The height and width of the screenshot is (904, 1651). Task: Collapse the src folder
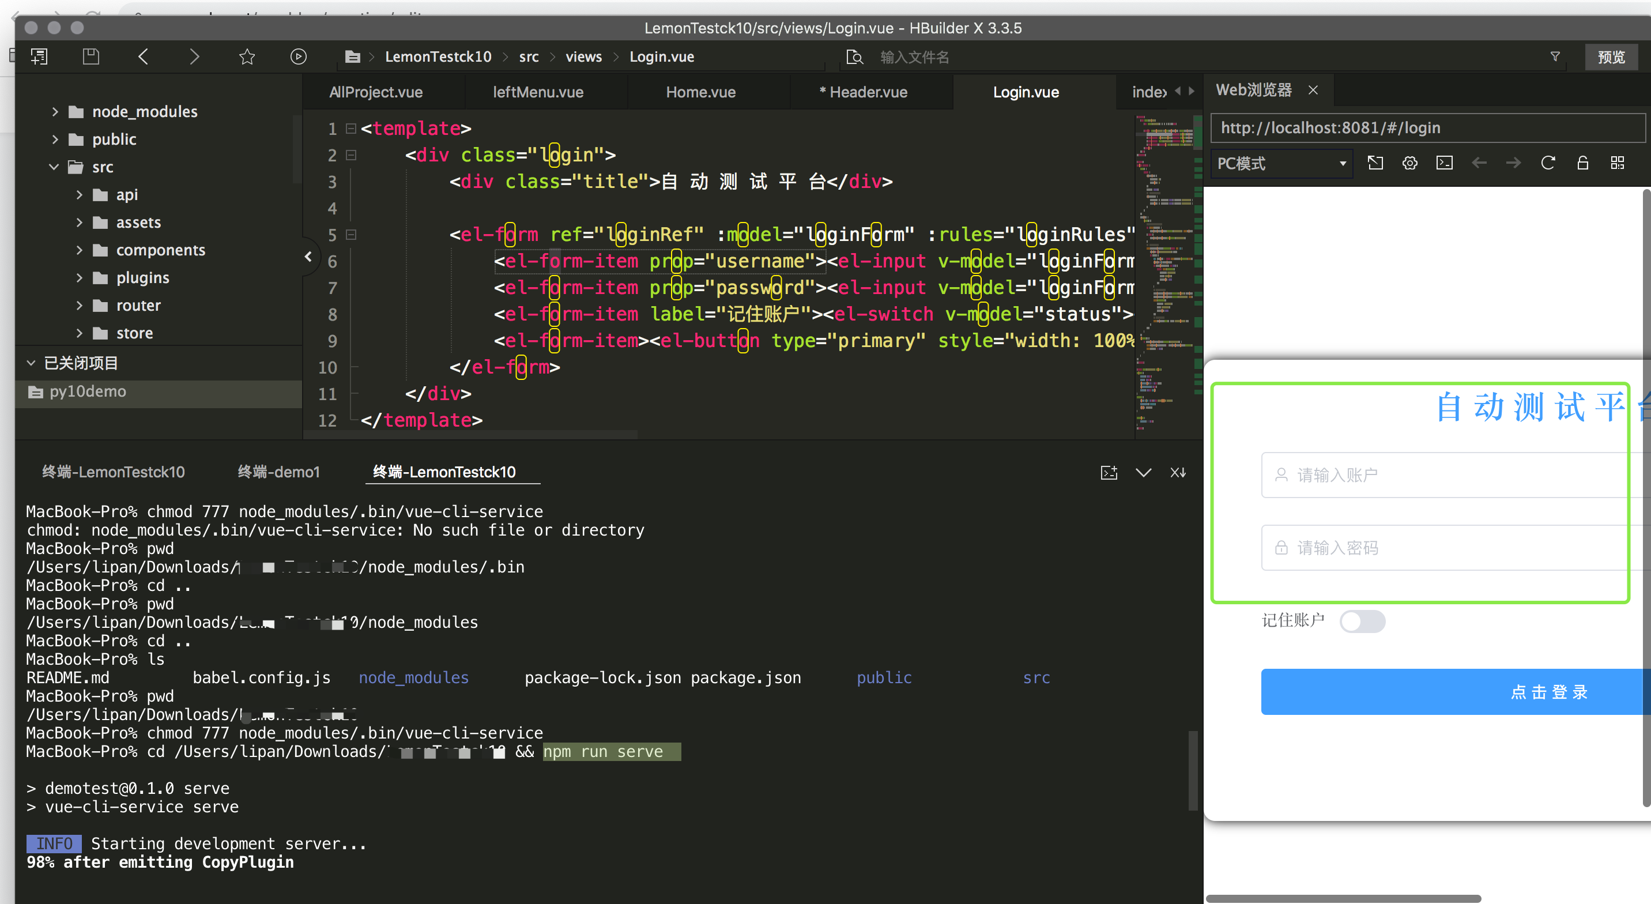point(54,167)
